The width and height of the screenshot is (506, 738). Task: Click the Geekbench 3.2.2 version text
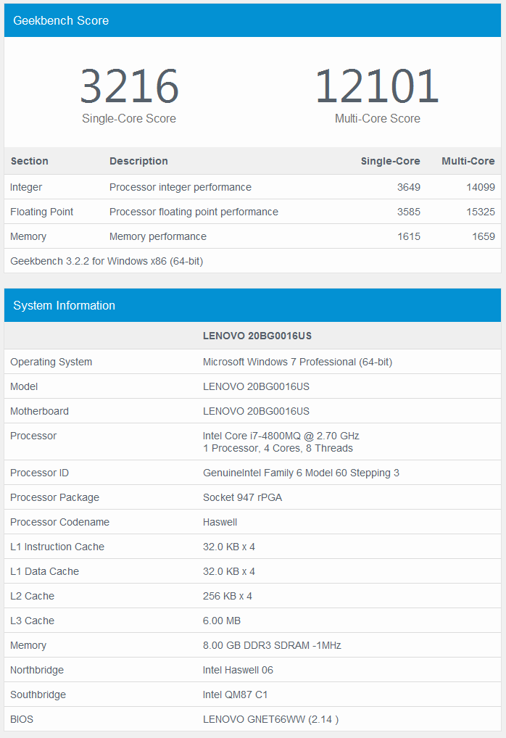pyautogui.click(x=107, y=261)
